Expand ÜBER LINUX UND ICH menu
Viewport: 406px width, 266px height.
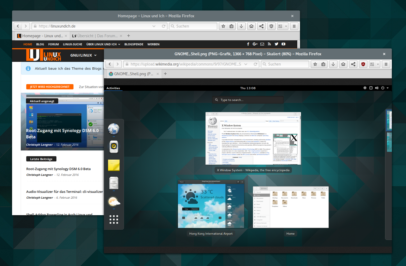(103, 44)
